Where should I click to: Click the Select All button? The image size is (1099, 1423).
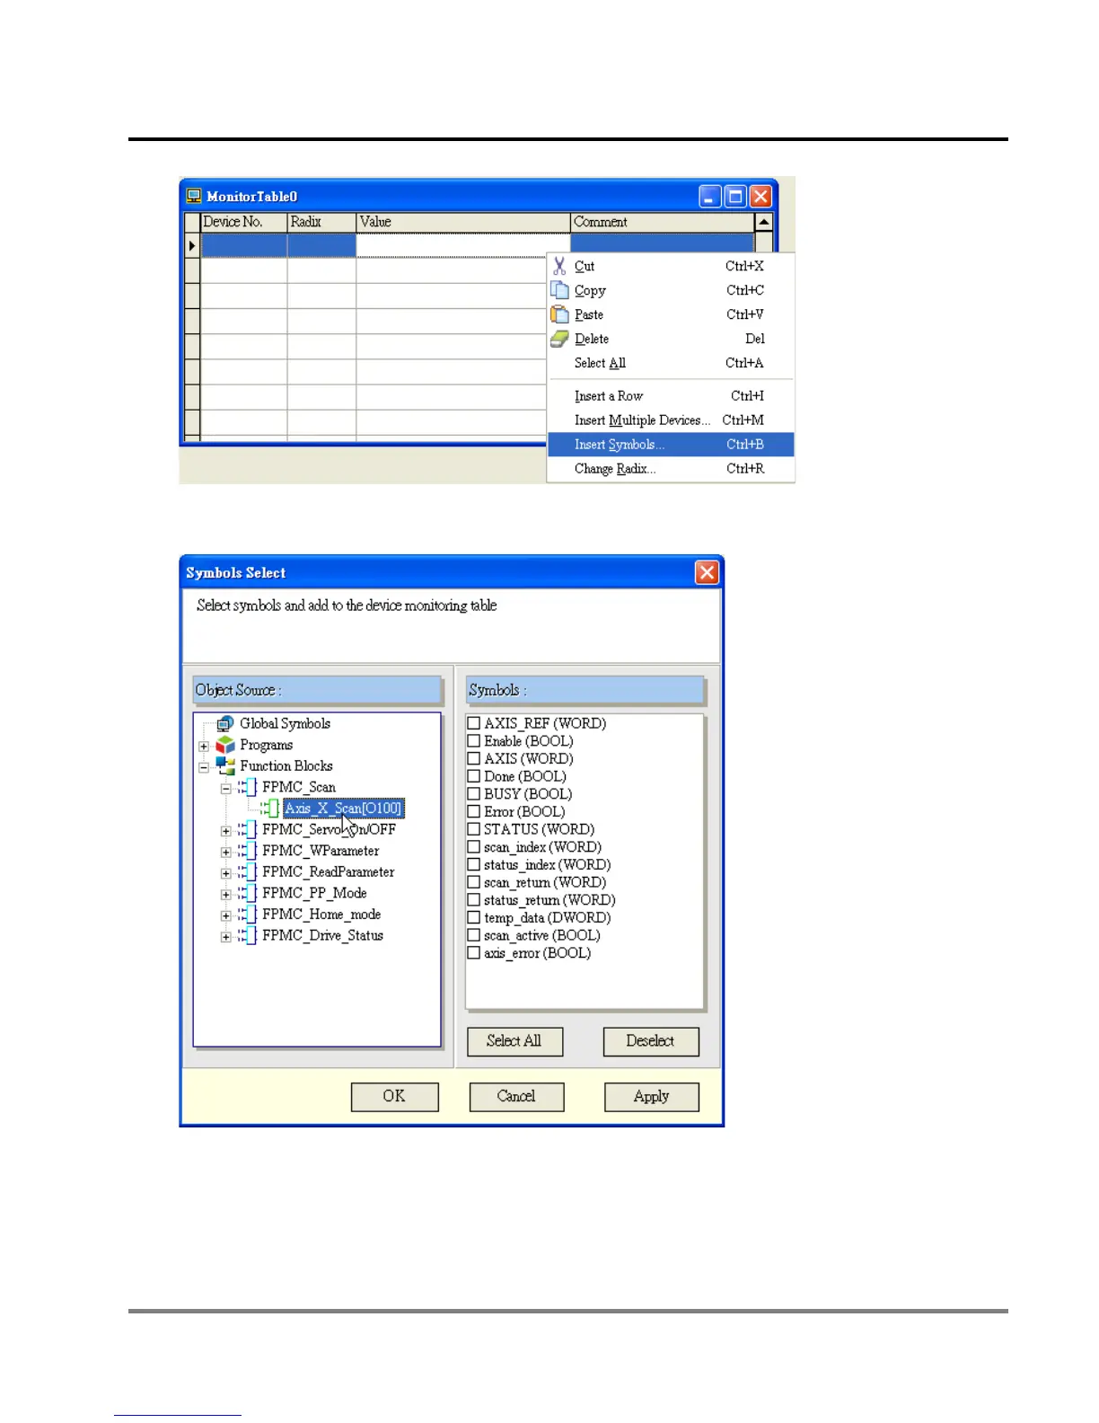coord(515,1041)
